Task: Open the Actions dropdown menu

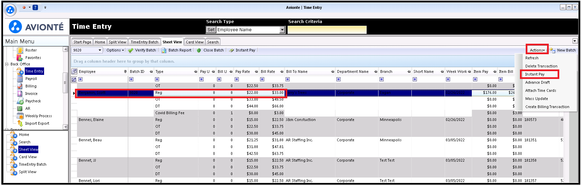Action: point(537,50)
